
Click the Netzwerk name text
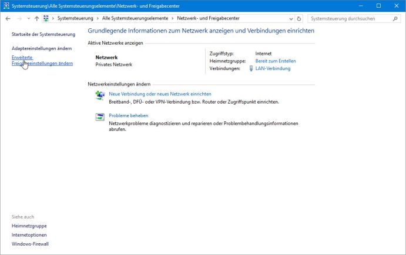pos(106,58)
